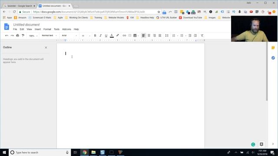278x156 pixels.
Task: Click the browser address bar URL
Action: [x=89, y=12]
